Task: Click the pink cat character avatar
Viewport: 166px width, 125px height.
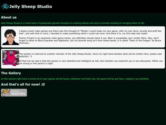Action: point(10,58)
